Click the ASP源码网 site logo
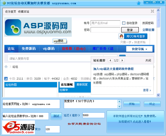166x136 pixels. coord(38,28)
